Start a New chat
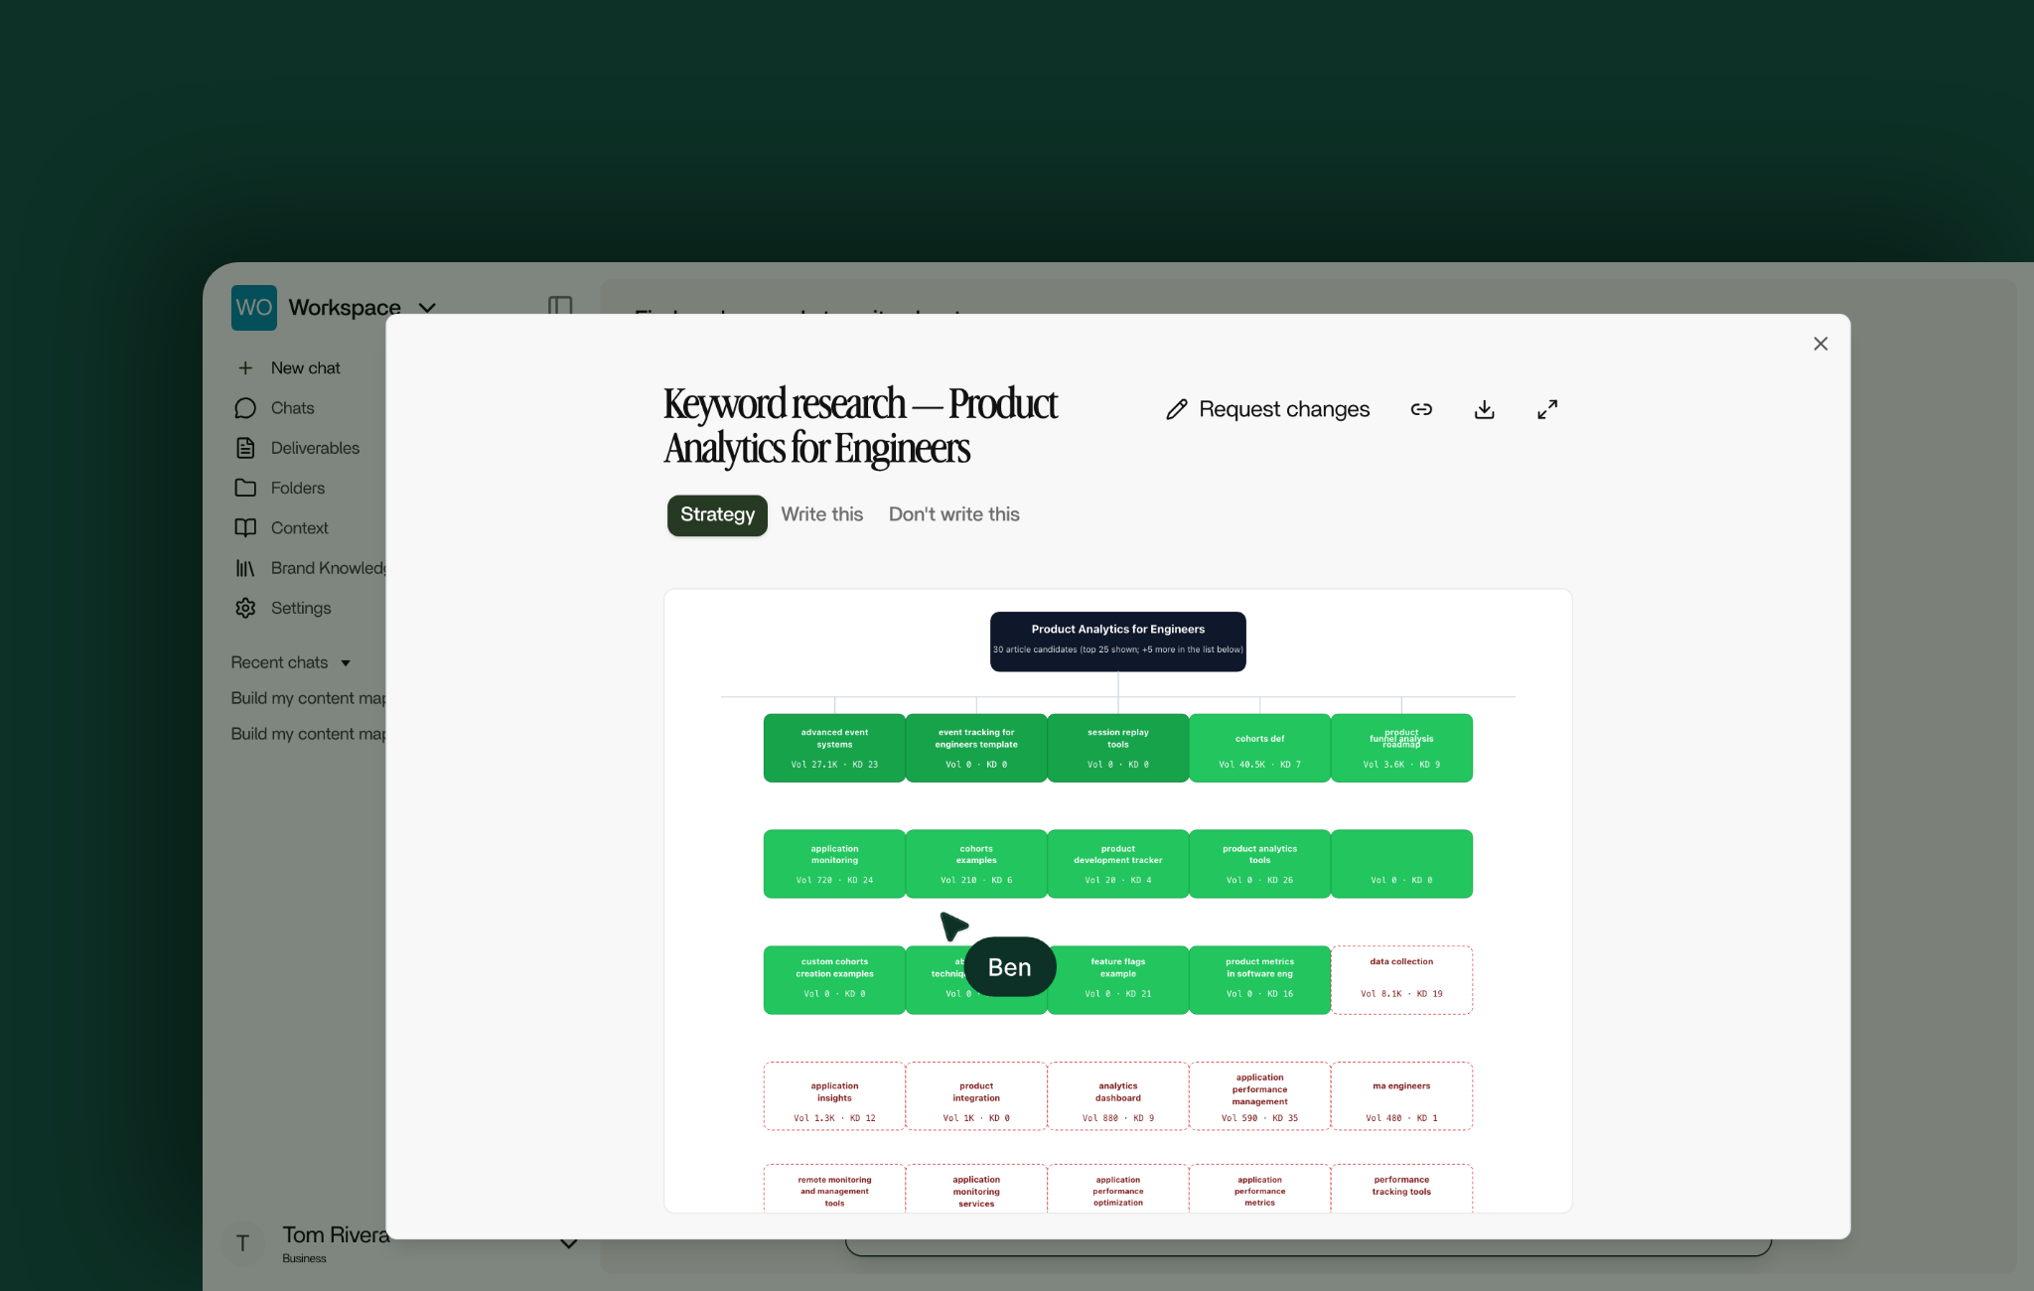The height and width of the screenshot is (1291, 2034). (x=306, y=367)
